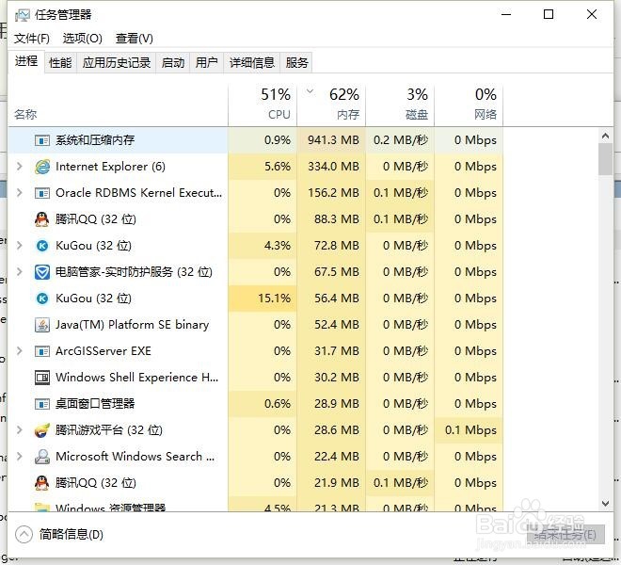Expand the ArcGISServer EXE process
The height and width of the screenshot is (565, 621).
(x=19, y=351)
